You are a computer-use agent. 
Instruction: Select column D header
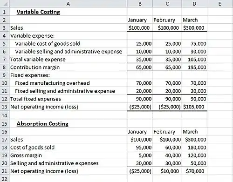click(194, 4)
